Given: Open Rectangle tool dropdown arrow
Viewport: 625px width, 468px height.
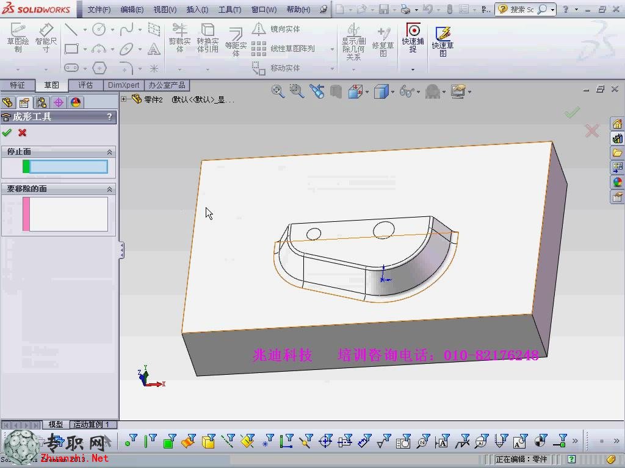Looking at the screenshot, I should coord(85,49).
